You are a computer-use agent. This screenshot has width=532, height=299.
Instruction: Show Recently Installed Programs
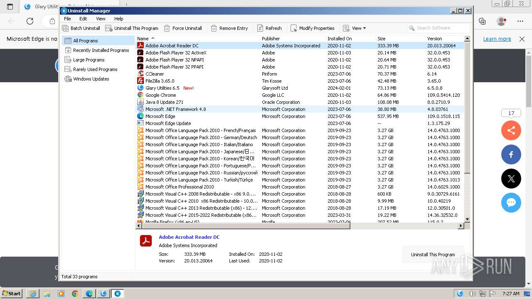(x=98, y=50)
